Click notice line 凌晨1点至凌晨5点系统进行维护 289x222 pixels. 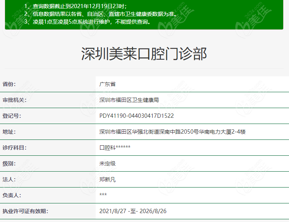pos(88,22)
